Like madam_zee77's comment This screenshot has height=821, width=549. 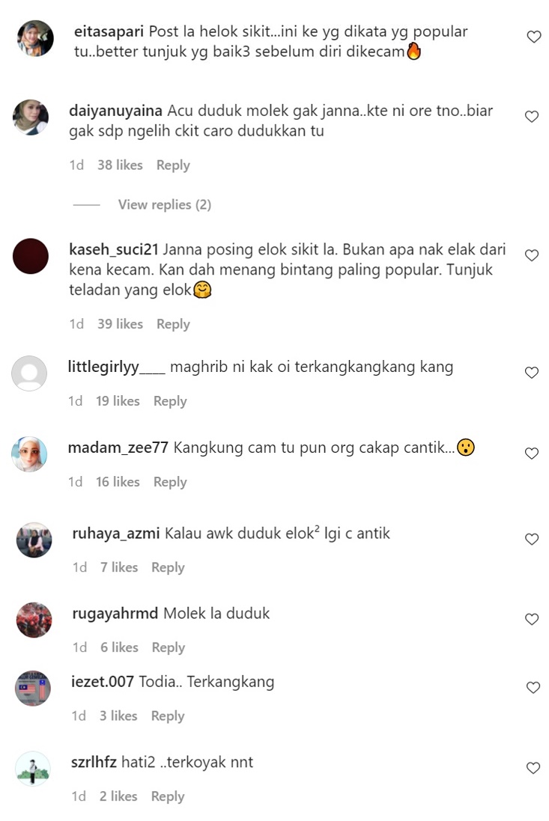[x=532, y=454]
